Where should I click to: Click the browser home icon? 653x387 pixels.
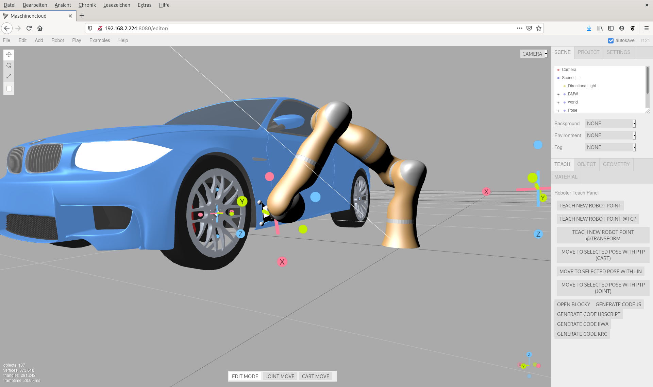pos(40,28)
